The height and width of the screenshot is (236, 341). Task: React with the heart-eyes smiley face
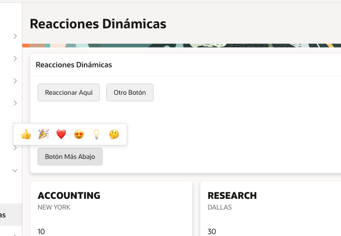[x=79, y=135]
